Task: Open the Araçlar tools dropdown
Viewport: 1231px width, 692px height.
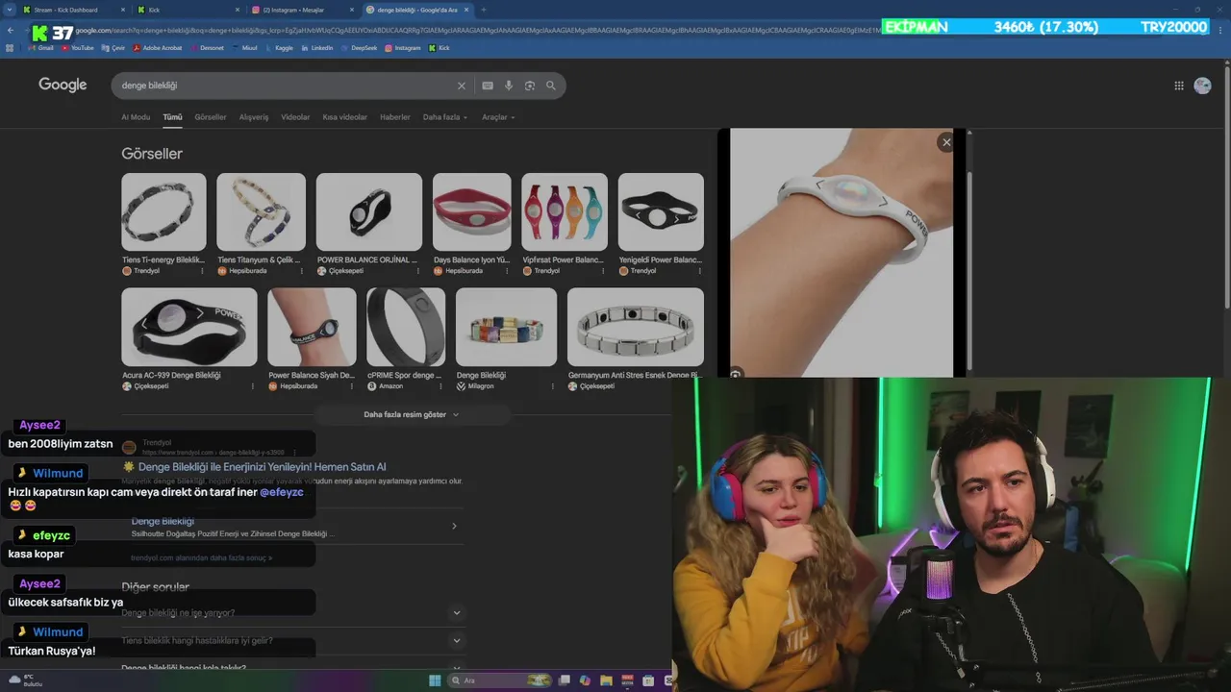Action: 498,117
